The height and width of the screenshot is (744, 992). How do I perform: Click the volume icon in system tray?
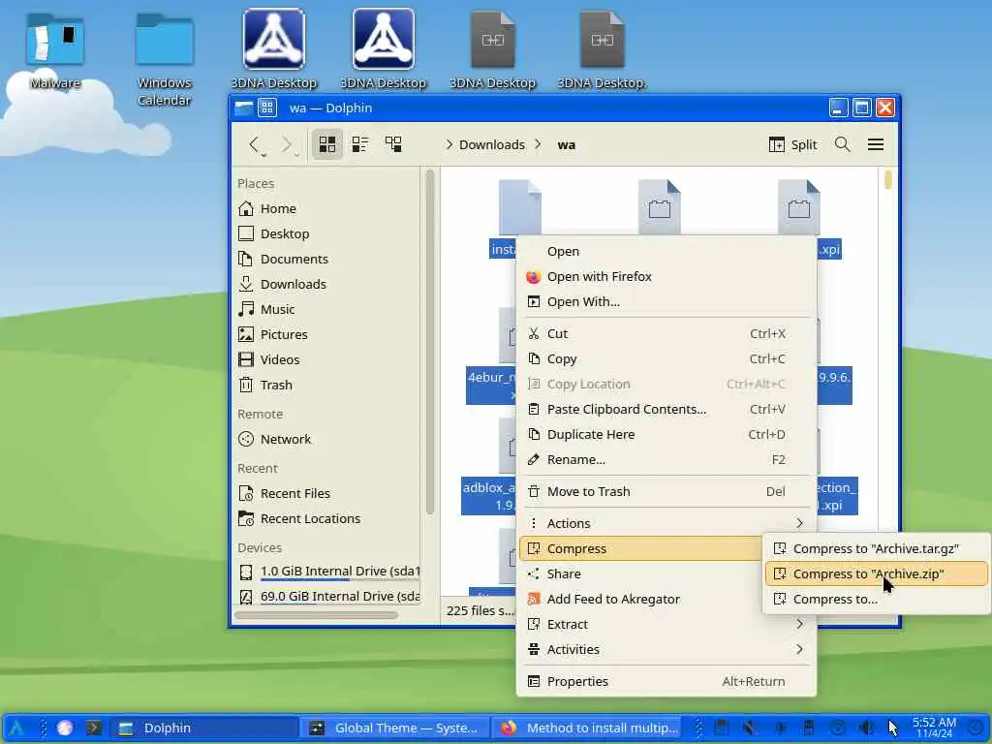865,728
